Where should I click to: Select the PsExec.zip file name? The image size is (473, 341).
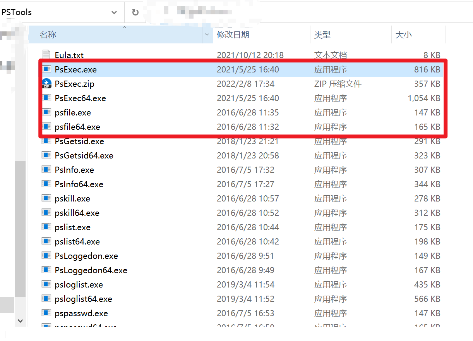pos(75,84)
